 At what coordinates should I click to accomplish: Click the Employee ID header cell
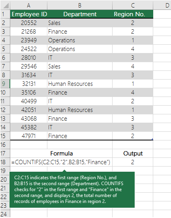tap(28, 14)
